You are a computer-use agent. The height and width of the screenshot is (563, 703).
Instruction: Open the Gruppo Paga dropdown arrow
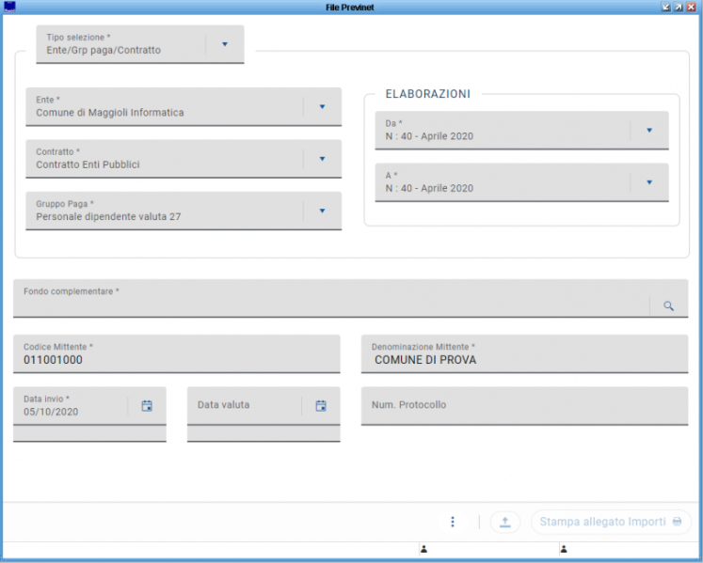tap(322, 211)
